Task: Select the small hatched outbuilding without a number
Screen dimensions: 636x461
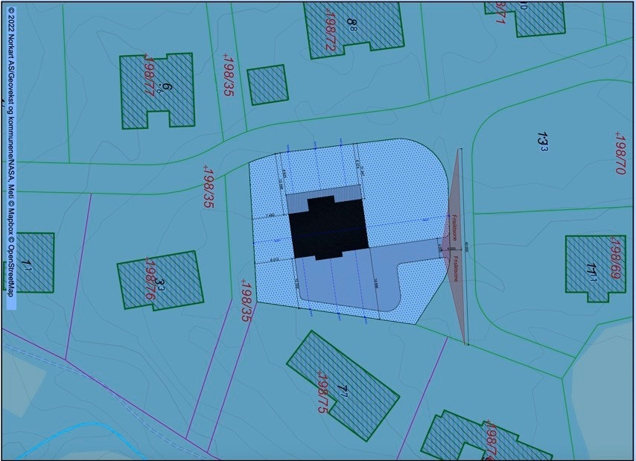Action: click(x=267, y=85)
